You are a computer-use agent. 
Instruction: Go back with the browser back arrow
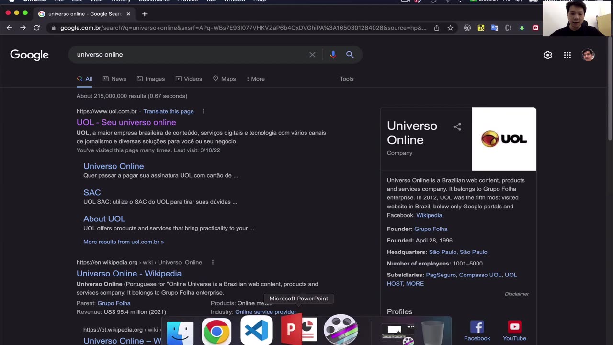click(9, 28)
